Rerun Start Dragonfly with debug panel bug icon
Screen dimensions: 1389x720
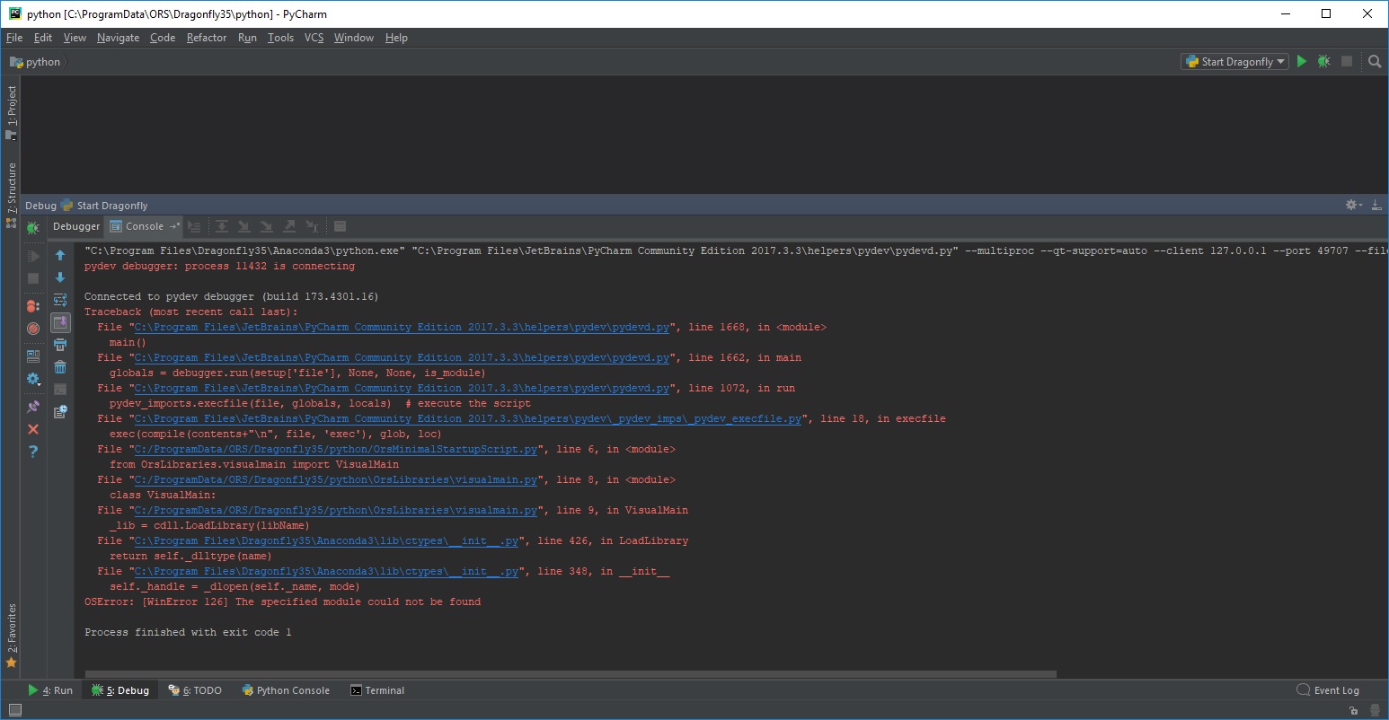[x=33, y=228]
